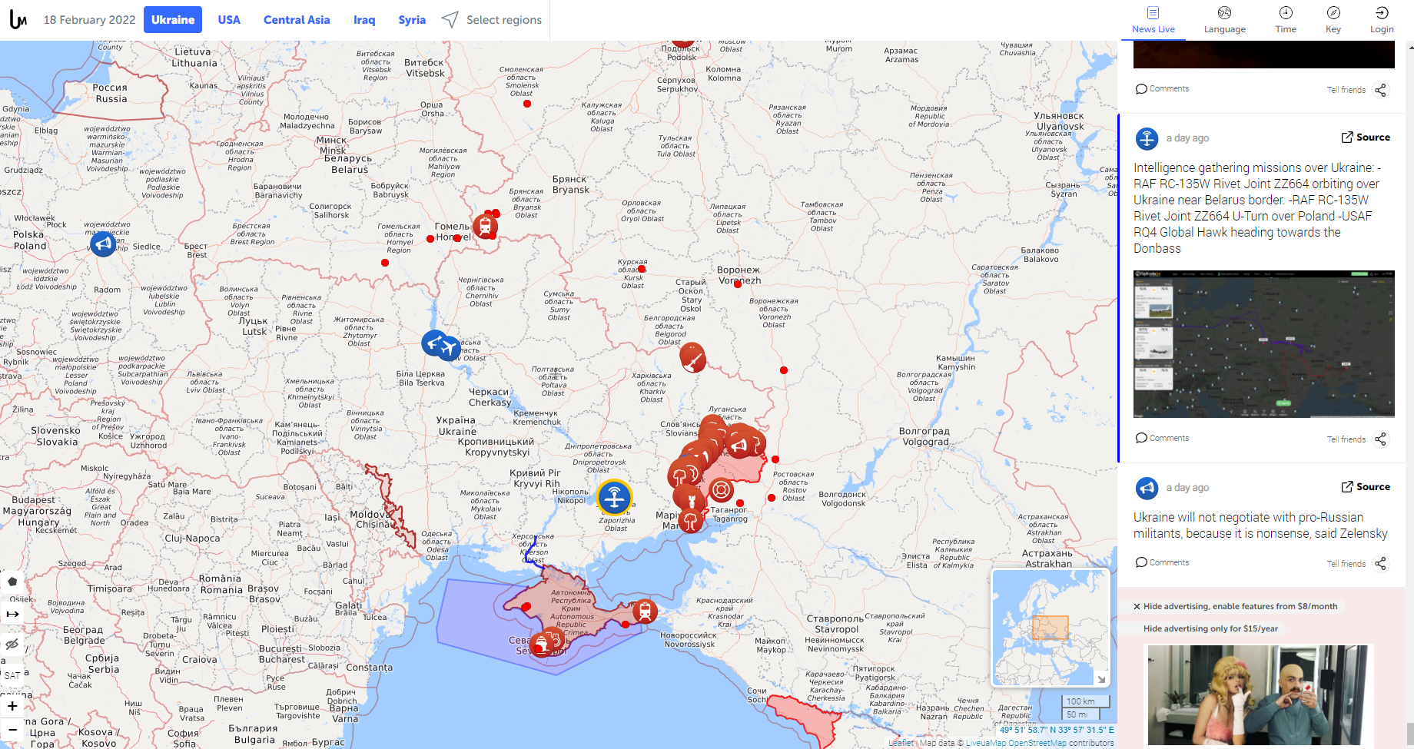Open Comments on intelligence missions post

click(x=1162, y=438)
